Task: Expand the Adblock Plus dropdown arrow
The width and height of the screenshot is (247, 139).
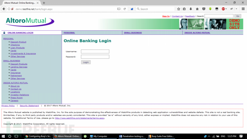Action: tap(226, 9)
